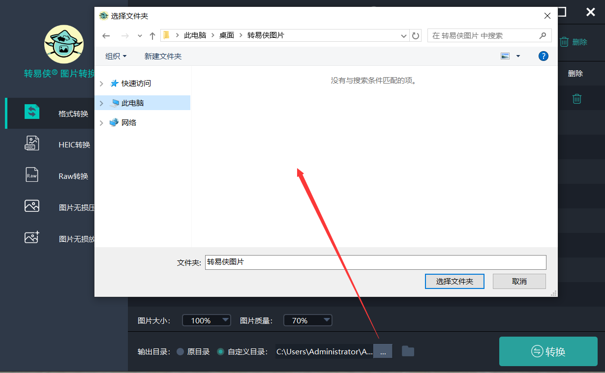Click the HEIC file icon in sidebar
Image resolution: width=605 pixels, height=373 pixels.
(32, 143)
